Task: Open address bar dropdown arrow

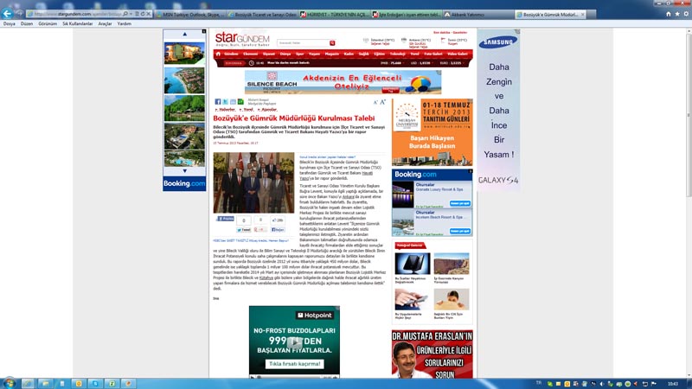Action: click(x=131, y=14)
